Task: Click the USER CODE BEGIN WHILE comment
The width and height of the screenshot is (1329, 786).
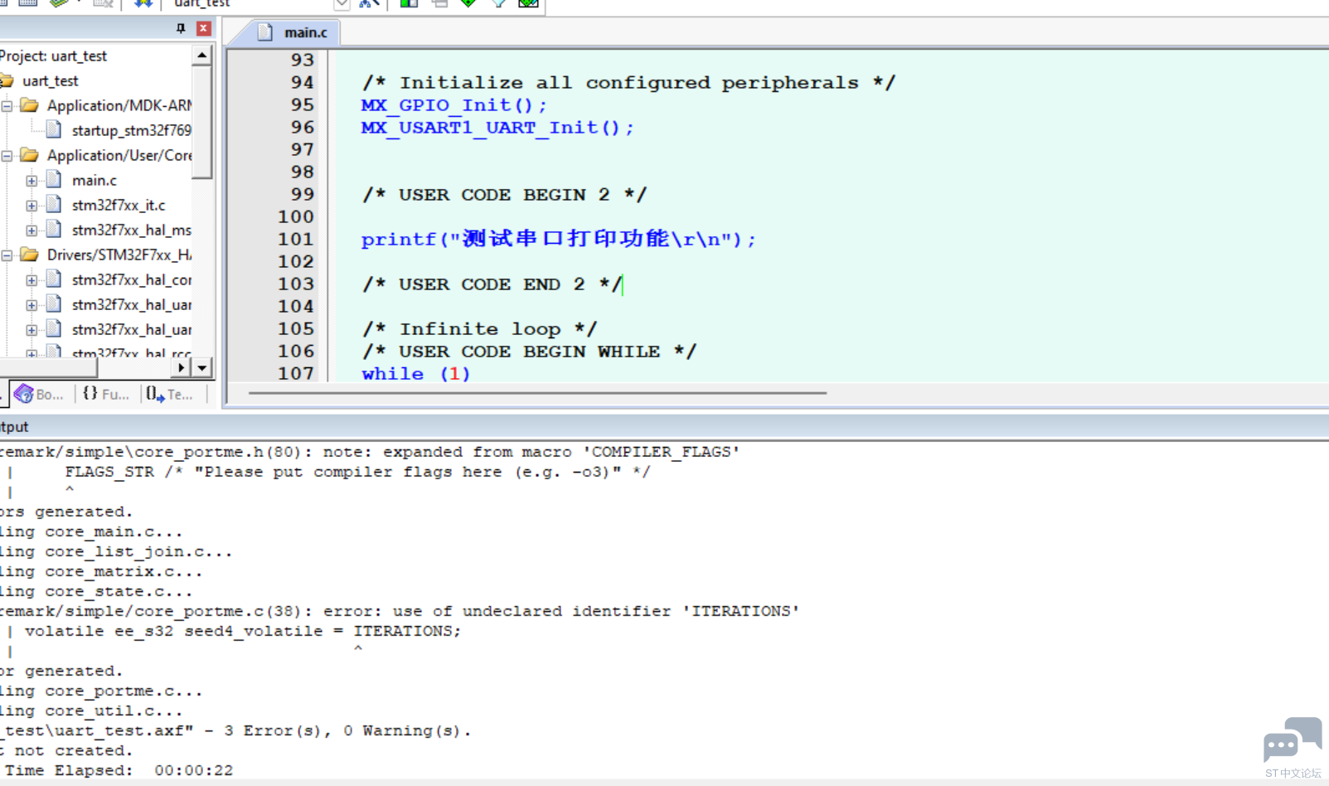Action: coord(529,352)
